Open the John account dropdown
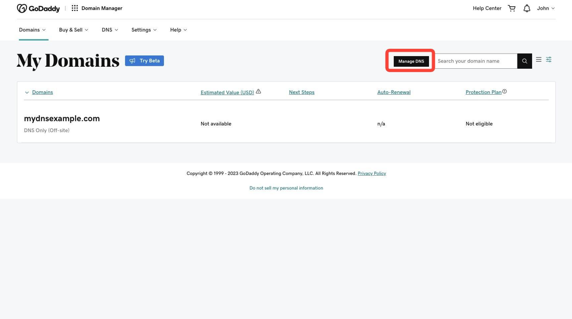Screen dimensions: 572x319 (x=545, y=8)
